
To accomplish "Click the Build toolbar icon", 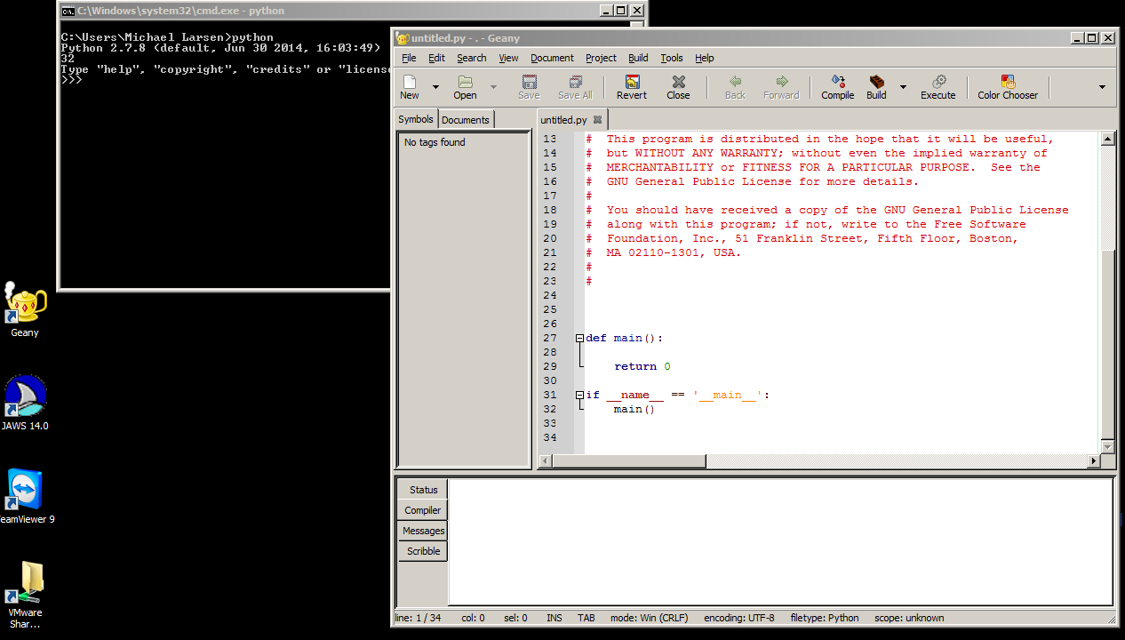I will coord(876,87).
